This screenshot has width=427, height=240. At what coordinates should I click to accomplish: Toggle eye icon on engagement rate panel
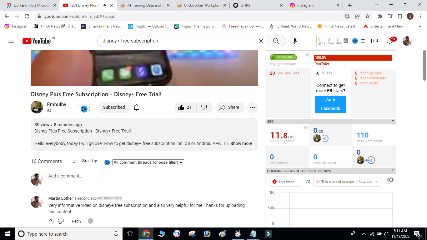click(x=307, y=54)
